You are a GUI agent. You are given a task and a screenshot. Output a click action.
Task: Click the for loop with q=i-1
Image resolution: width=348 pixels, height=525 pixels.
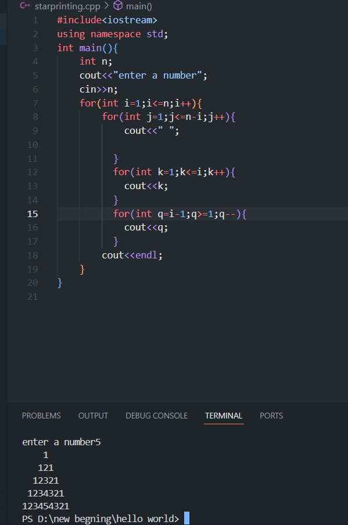tap(180, 214)
